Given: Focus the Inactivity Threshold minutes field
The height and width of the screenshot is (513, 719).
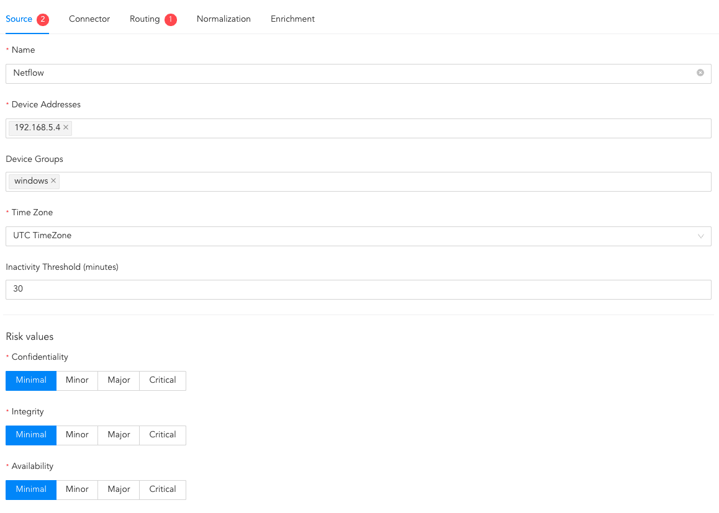Looking at the screenshot, I should [358, 290].
